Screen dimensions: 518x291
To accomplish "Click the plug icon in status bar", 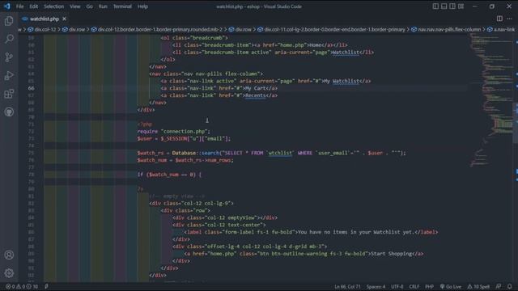I will click(46, 286).
